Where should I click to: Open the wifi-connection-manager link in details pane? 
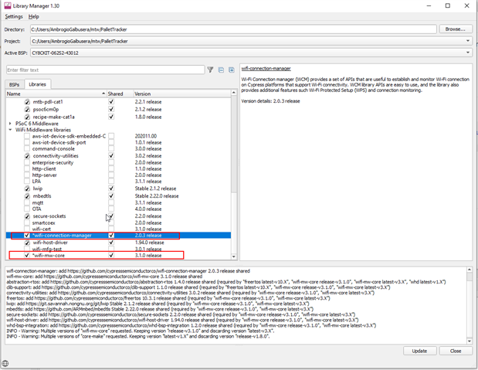pos(266,69)
